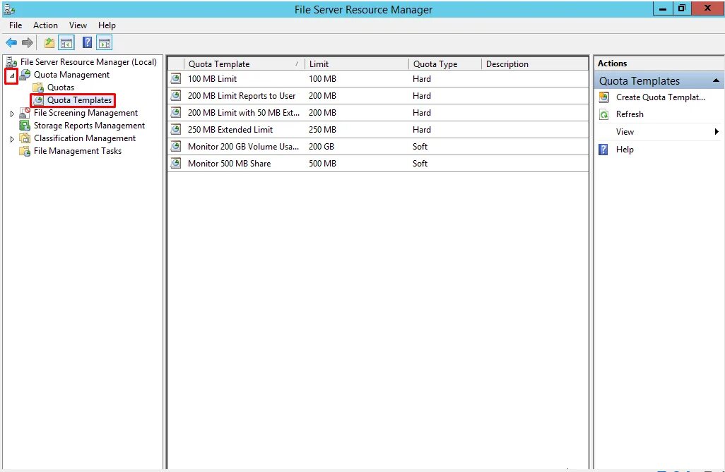Sort by the Quota Template column header
The width and height of the screenshot is (725, 472).
pos(244,63)
